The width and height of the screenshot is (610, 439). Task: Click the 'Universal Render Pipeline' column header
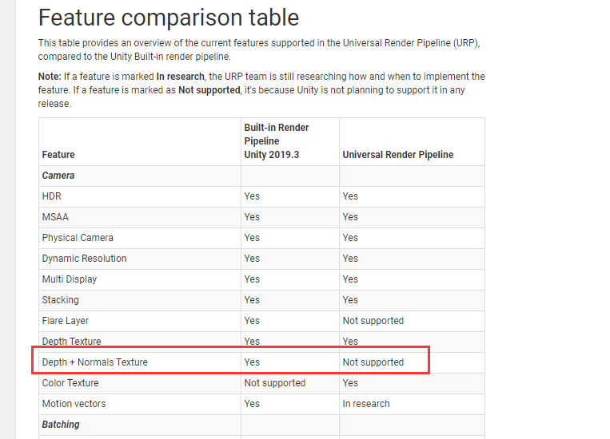398,155
